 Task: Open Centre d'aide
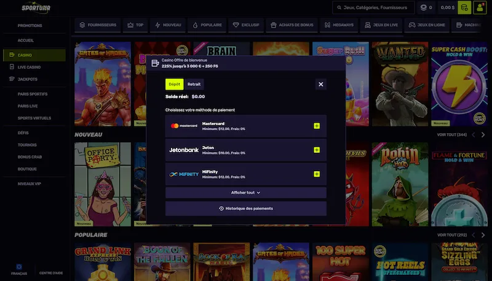click(51, 273)
